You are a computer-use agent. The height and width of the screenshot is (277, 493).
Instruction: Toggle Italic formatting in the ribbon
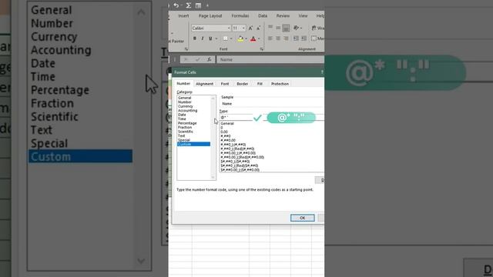pos(203,38)
